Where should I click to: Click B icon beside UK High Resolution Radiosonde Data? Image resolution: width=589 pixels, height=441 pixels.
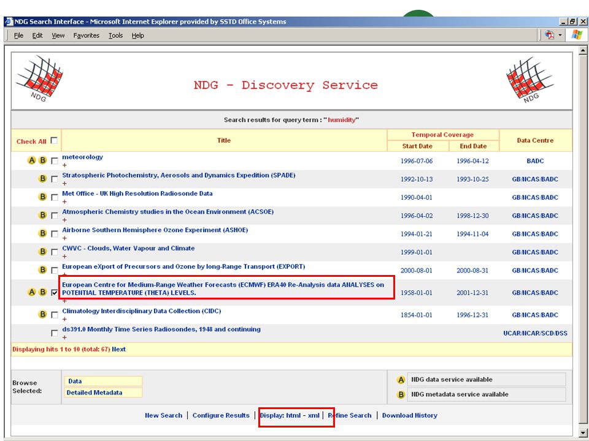pos(43,197)
